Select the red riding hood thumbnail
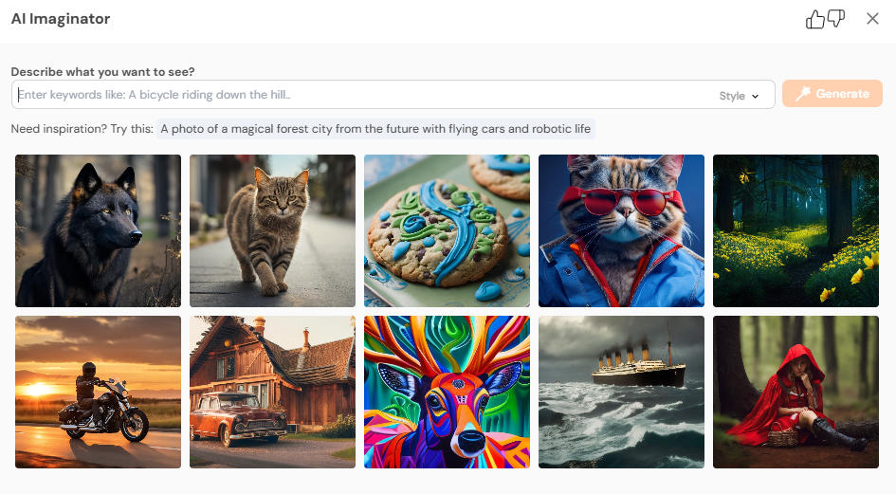Screen dimensions: 896x494 (x=795, y=393)
